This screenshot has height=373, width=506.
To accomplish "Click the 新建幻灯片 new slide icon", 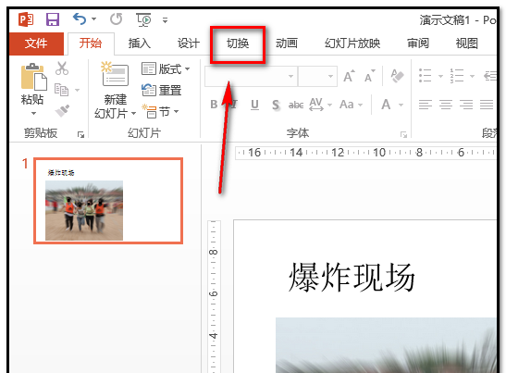I will coord(115,74).
